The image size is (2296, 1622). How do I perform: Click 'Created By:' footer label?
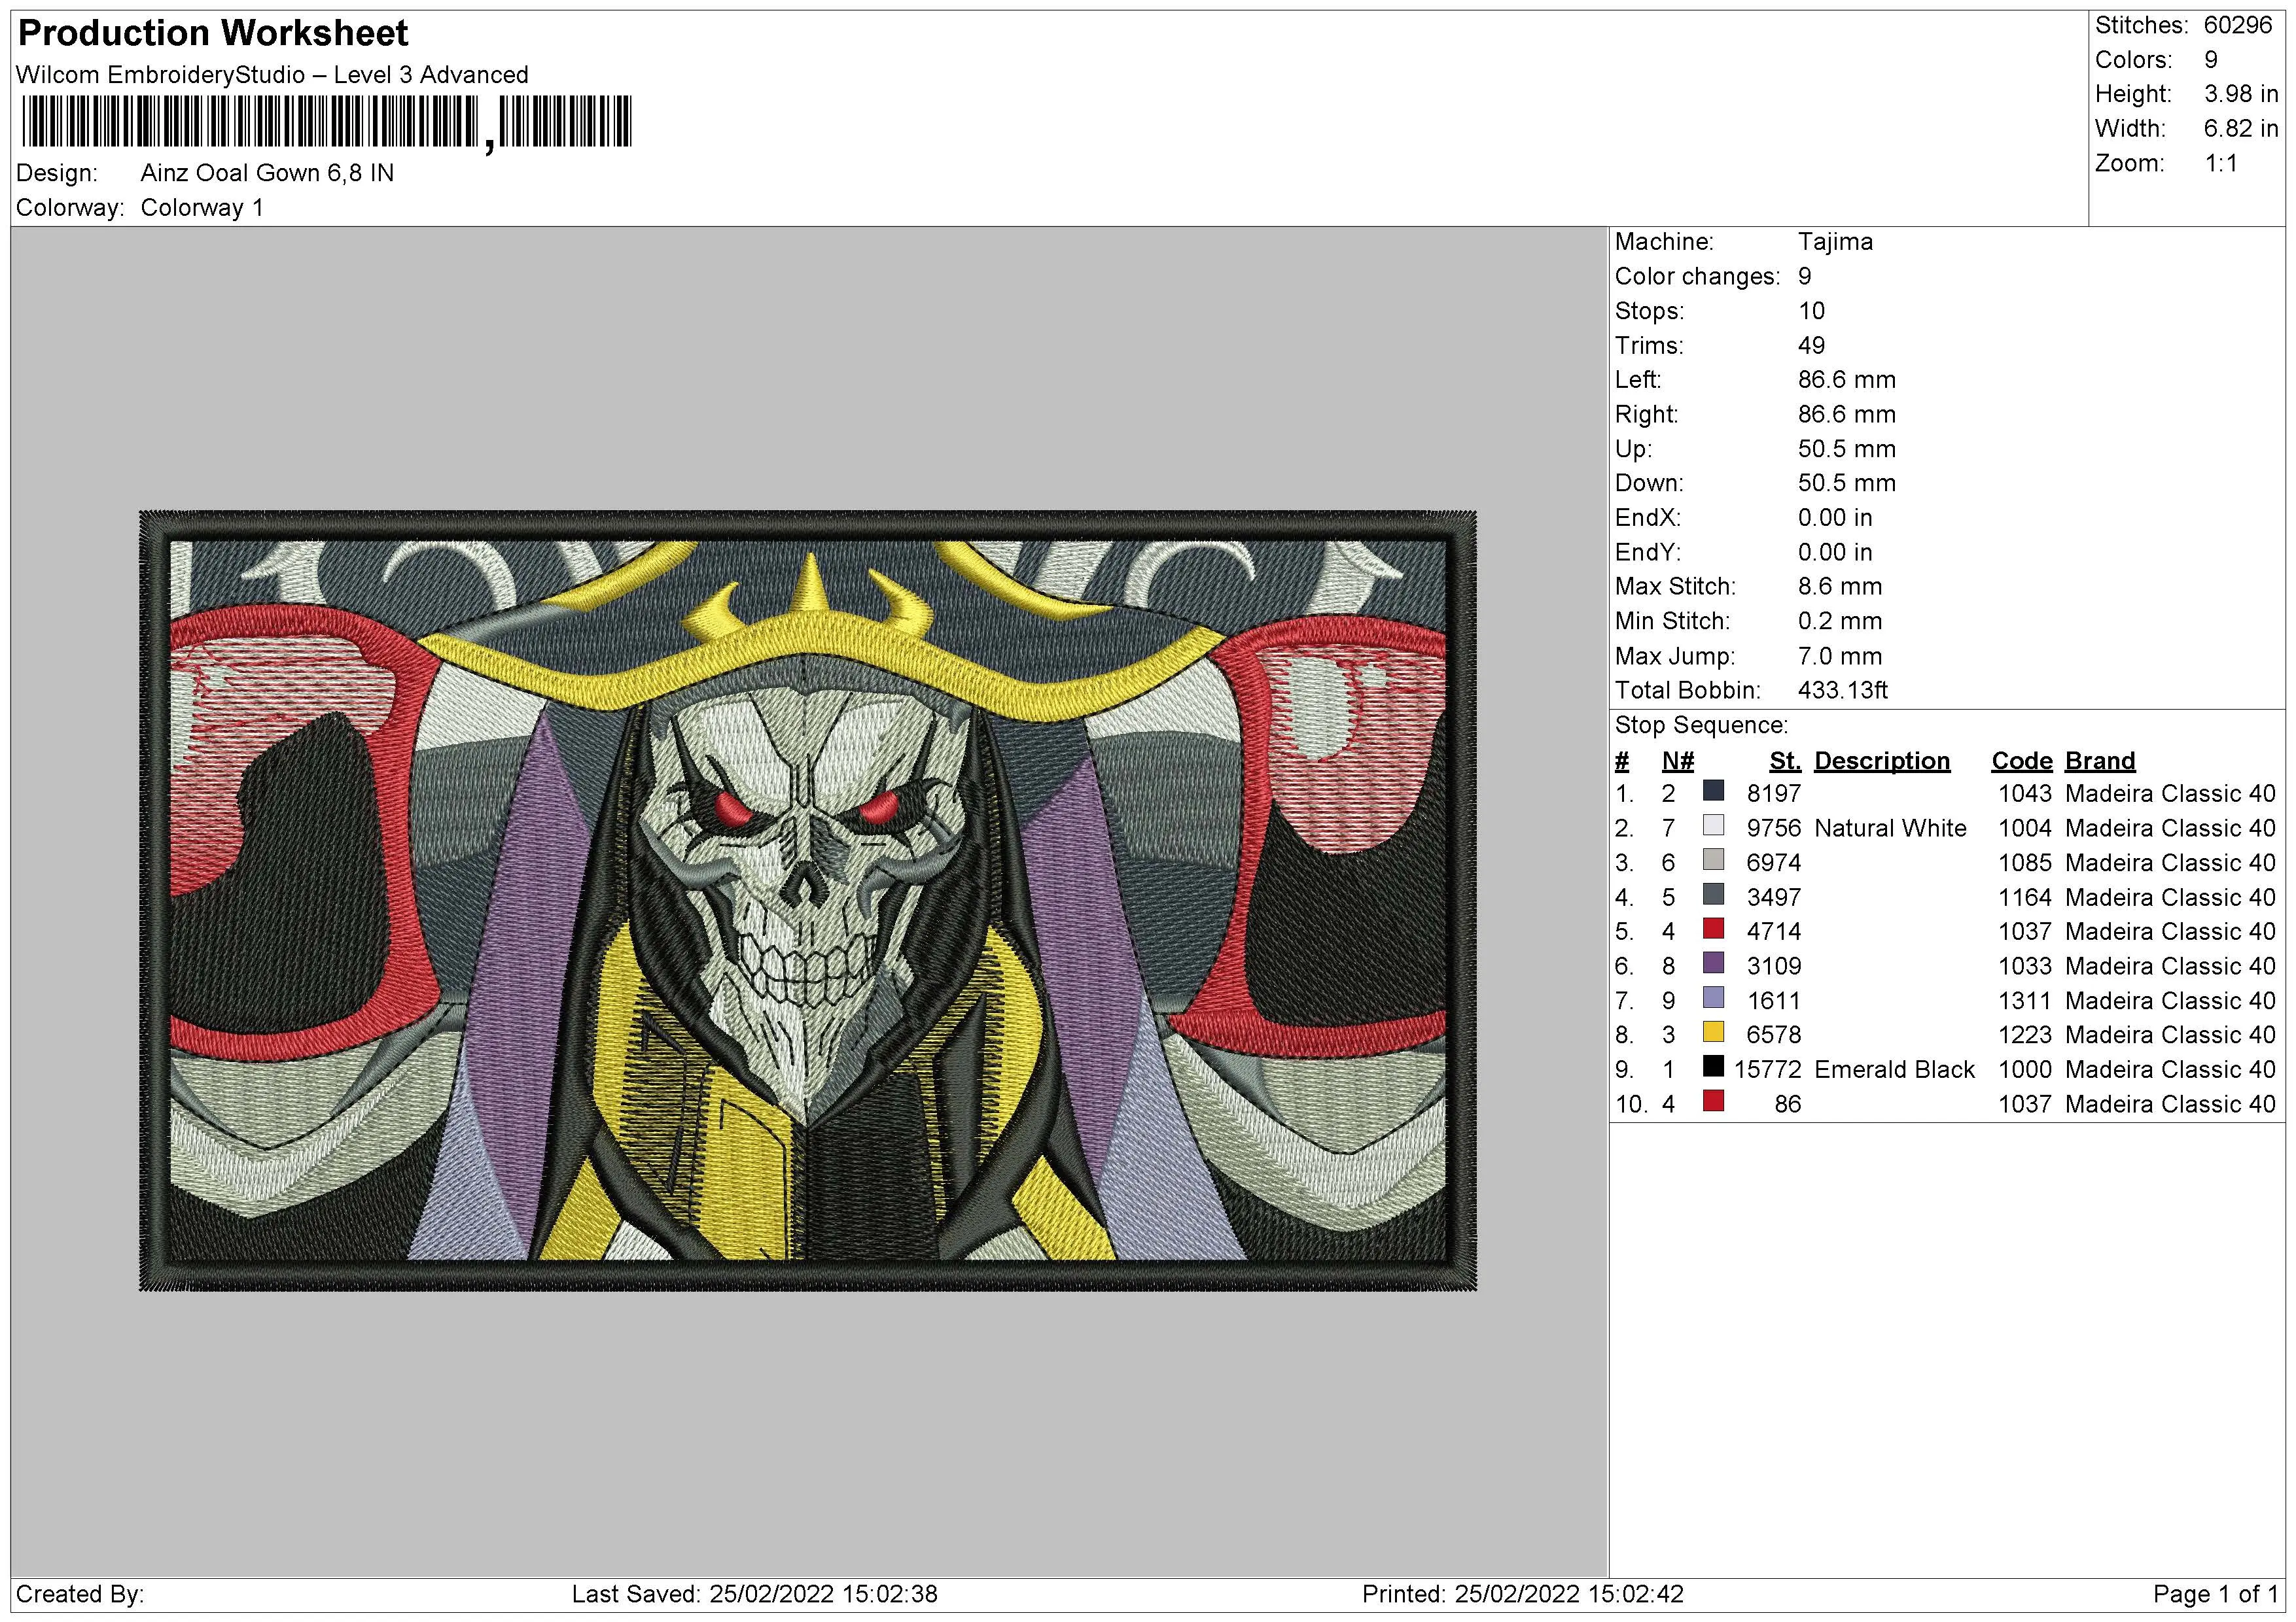(80, 1594)
